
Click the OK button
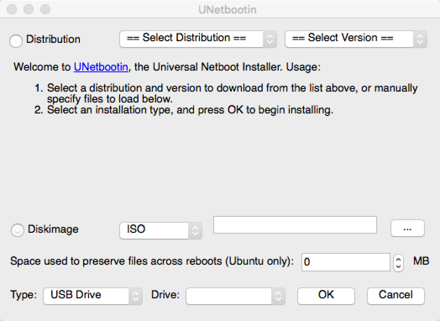326,295
